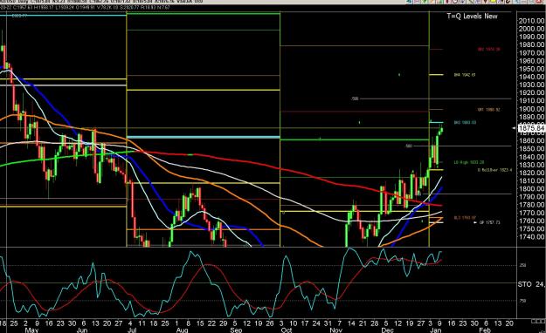Select the BR4 1942 level label
This screenshot has height=333, width=546.
point(465,75)
